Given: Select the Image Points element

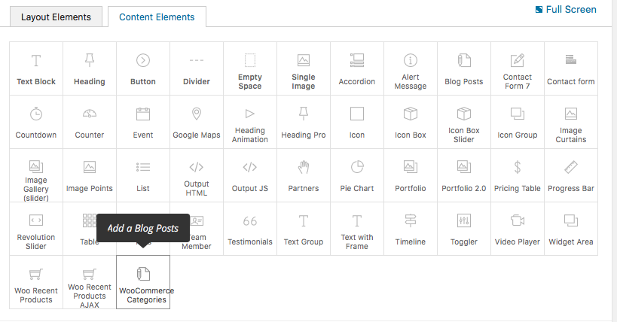Looking at the screenshot, I should (x=90, y=176).
